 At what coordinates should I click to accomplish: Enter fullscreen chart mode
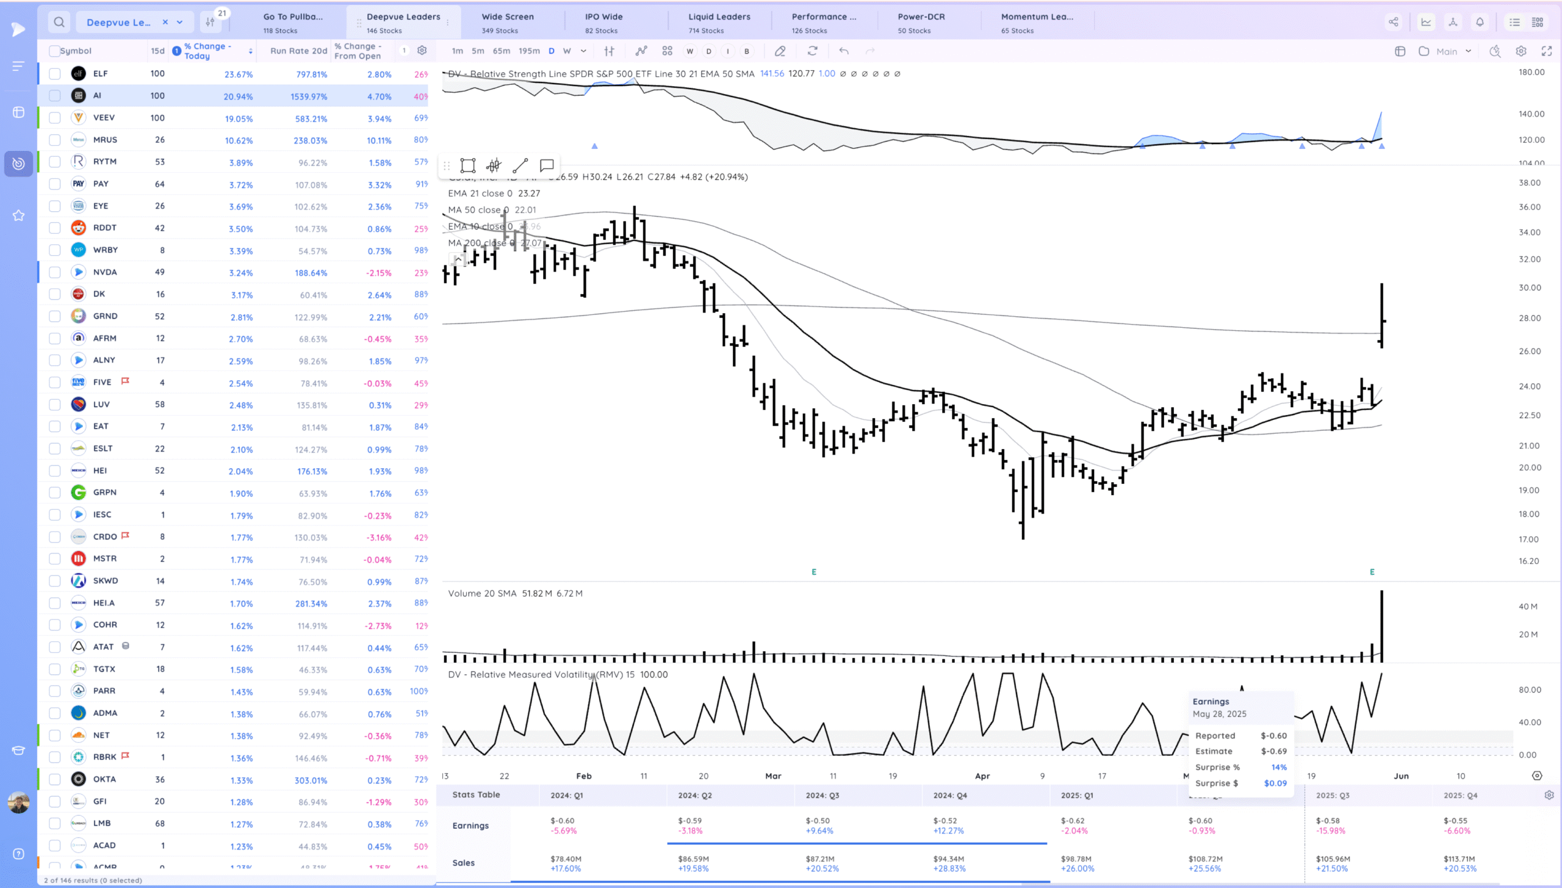(x=1546, y=51)
